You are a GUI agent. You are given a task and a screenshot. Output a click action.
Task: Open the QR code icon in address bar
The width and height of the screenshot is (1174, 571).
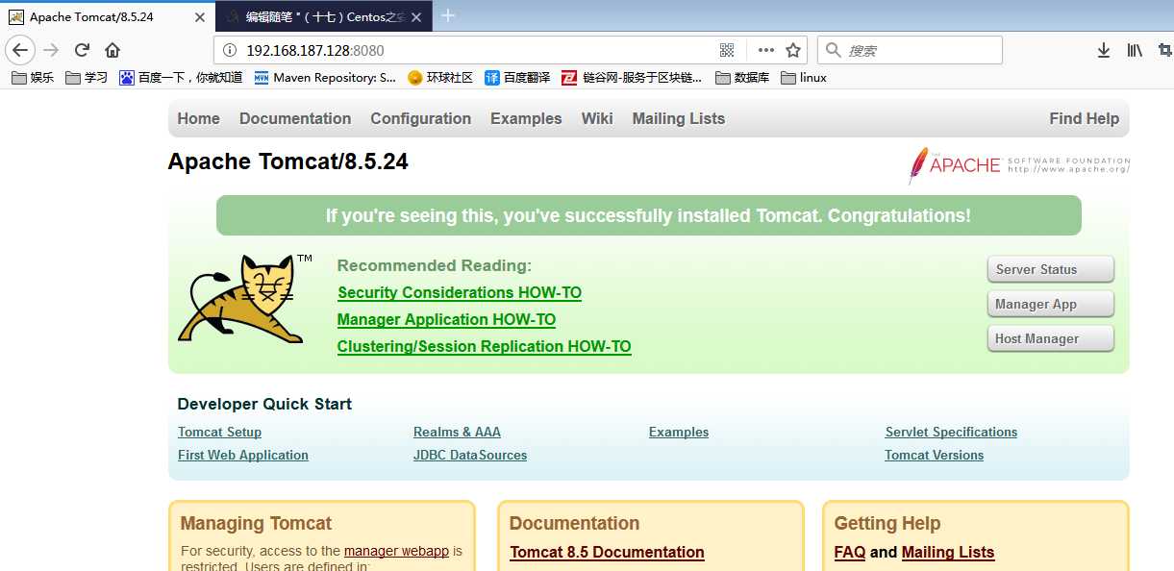(x=727, y=50)
